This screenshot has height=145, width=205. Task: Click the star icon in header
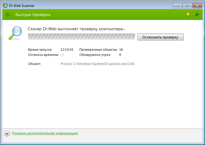tap(188, 14)
